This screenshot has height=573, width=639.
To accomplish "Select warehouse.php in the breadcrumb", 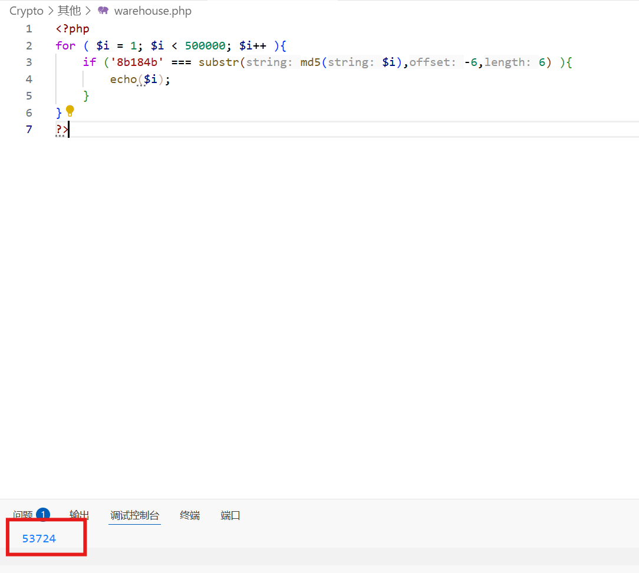I will click(153, 11).
